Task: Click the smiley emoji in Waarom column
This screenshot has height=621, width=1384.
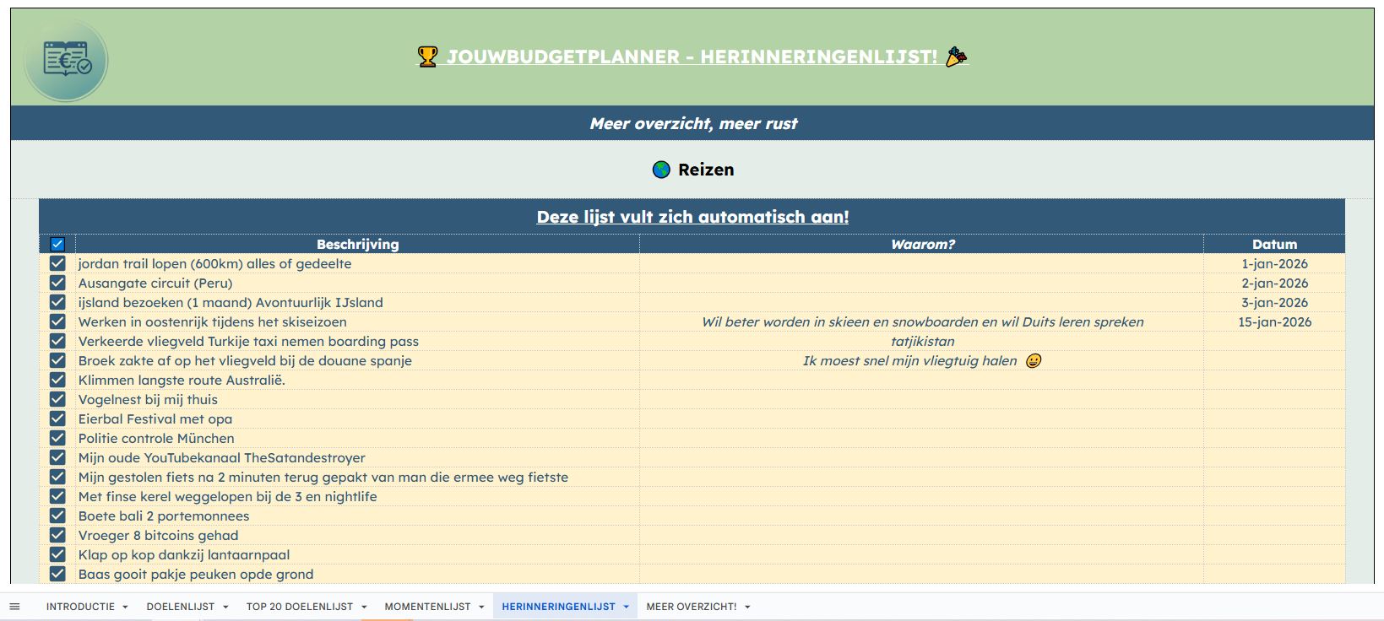Action: coord(1033,361)
